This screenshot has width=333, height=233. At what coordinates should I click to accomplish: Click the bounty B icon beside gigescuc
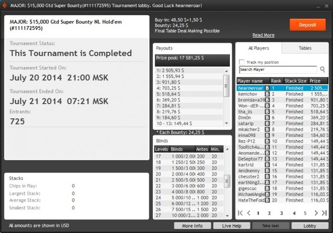coord(267,188)
